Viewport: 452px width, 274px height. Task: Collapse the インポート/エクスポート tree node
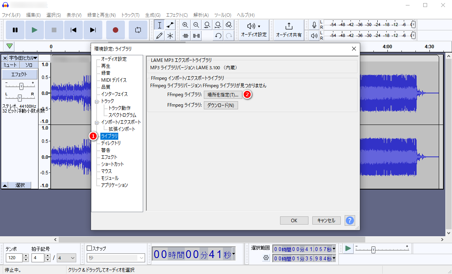(97, 123)
